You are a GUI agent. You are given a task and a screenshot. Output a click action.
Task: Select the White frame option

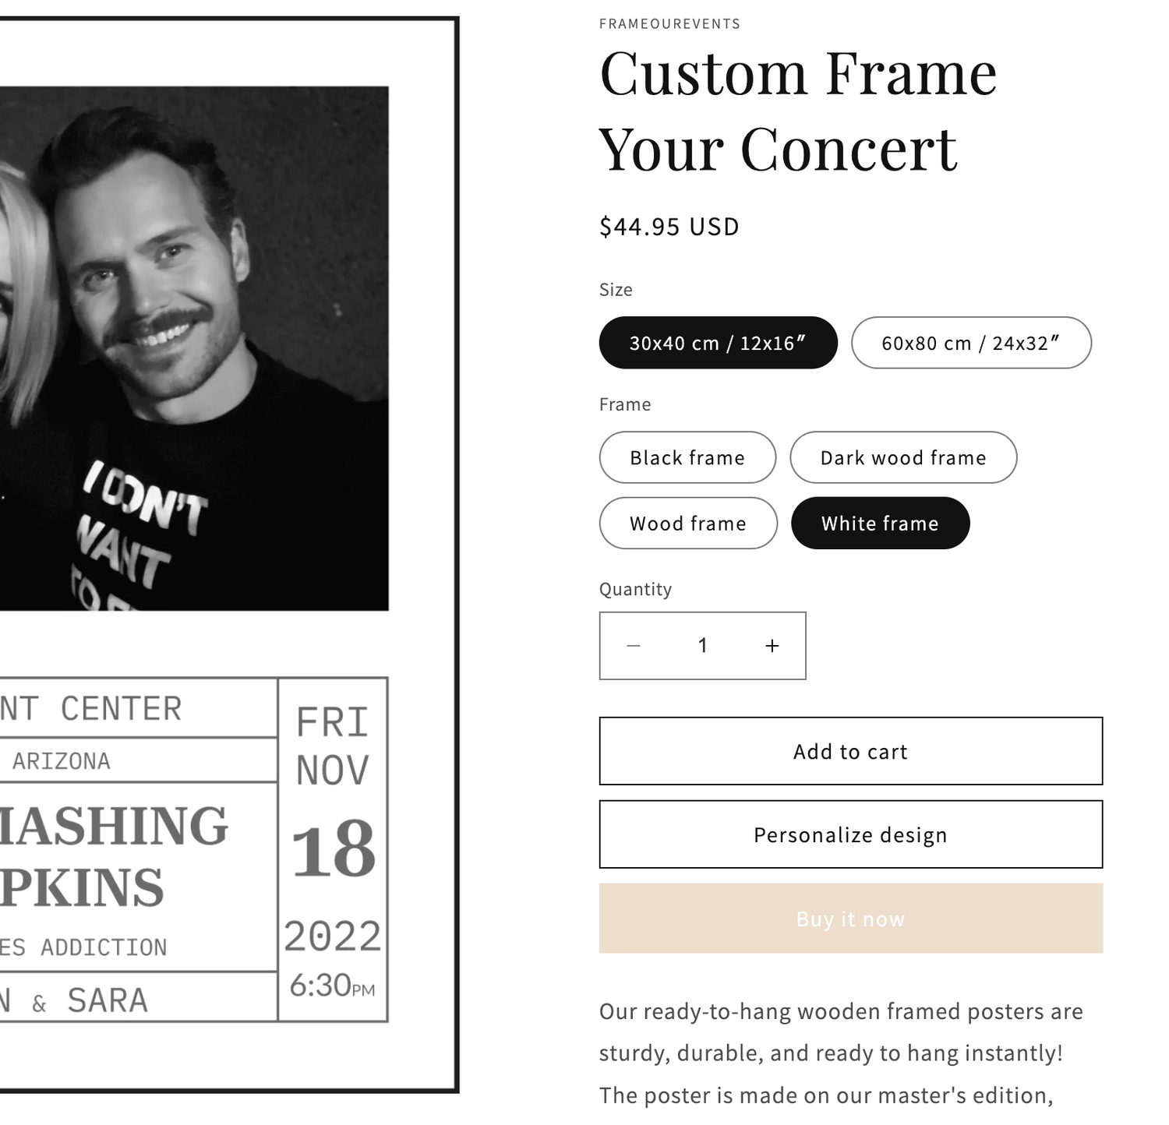(x=880, y=524)
